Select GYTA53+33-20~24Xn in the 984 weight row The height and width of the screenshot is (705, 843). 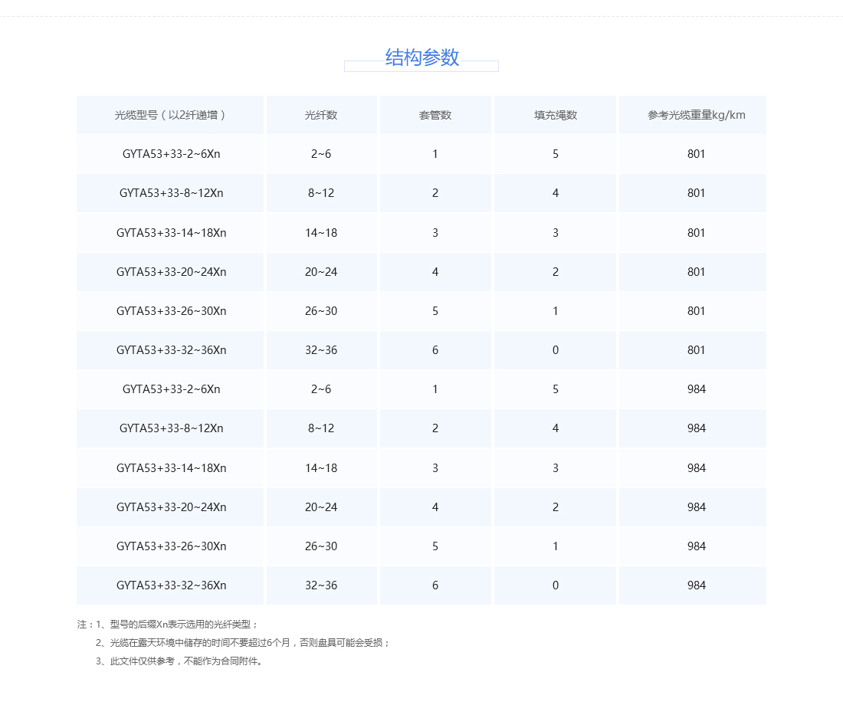point(172,507)
